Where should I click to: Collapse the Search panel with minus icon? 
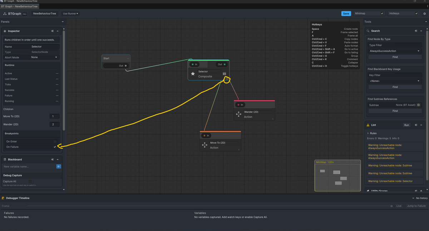click(421, 31)
